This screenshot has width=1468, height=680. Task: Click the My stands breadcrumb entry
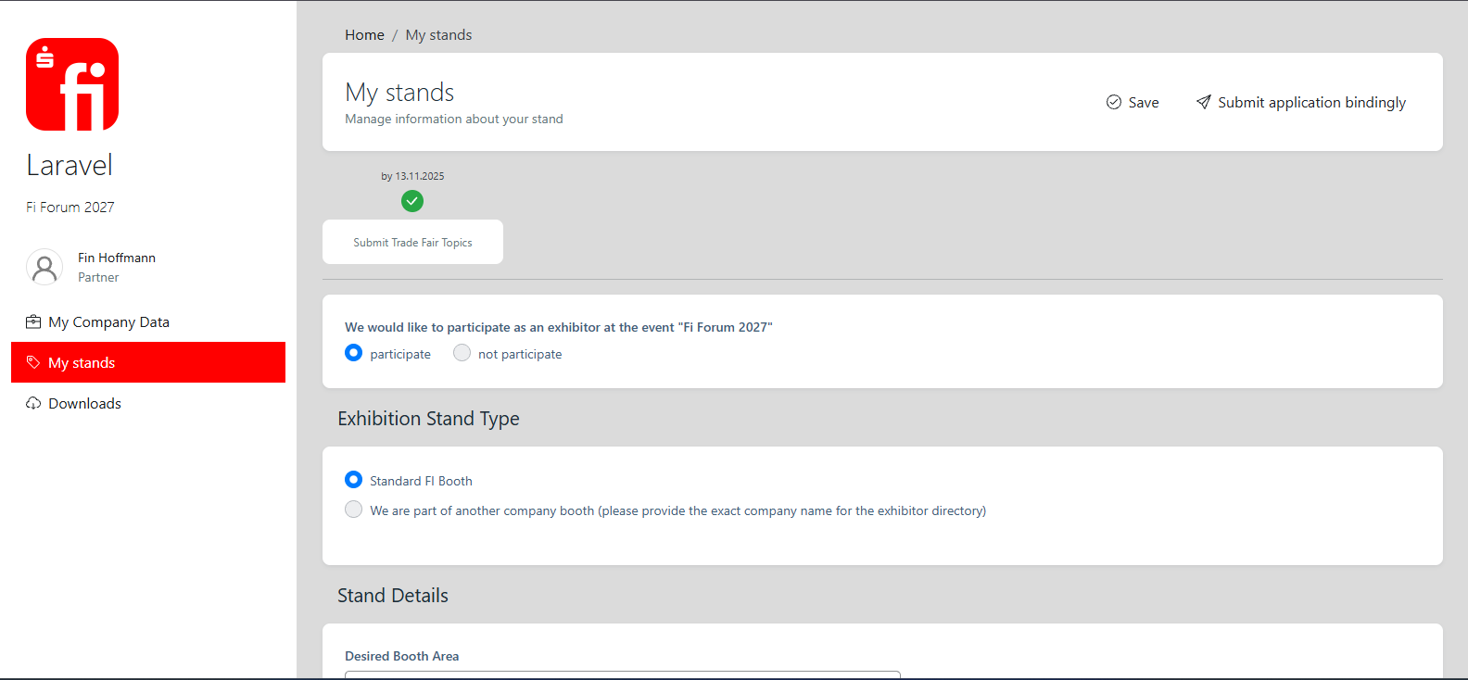coord(438,35)
